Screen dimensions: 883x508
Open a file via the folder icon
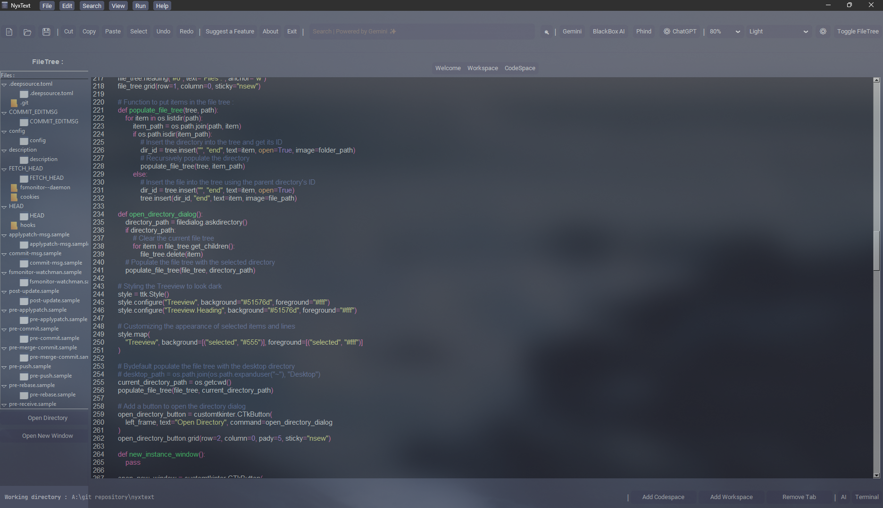click(27, 32)
